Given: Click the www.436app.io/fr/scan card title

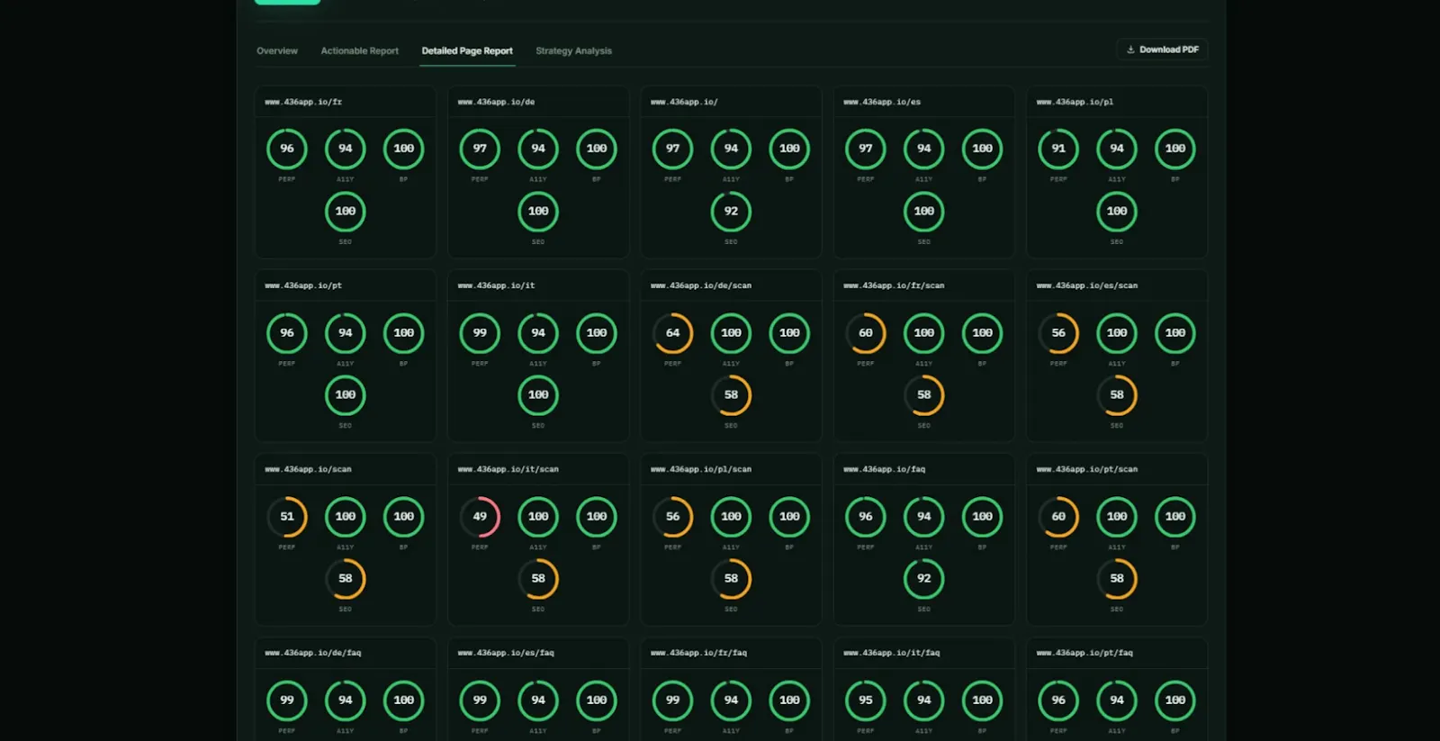Looking at the screenshot, I should pos(894,285).
